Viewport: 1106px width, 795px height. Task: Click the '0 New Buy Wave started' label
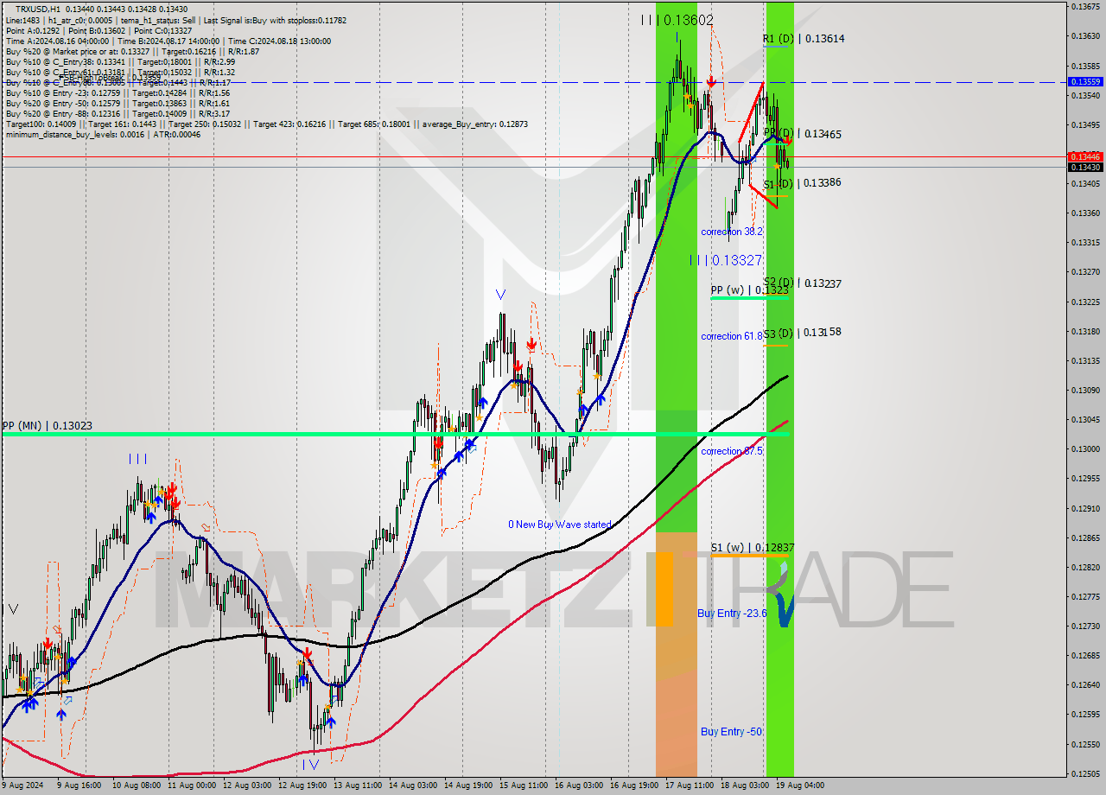(x=559, y=525)
